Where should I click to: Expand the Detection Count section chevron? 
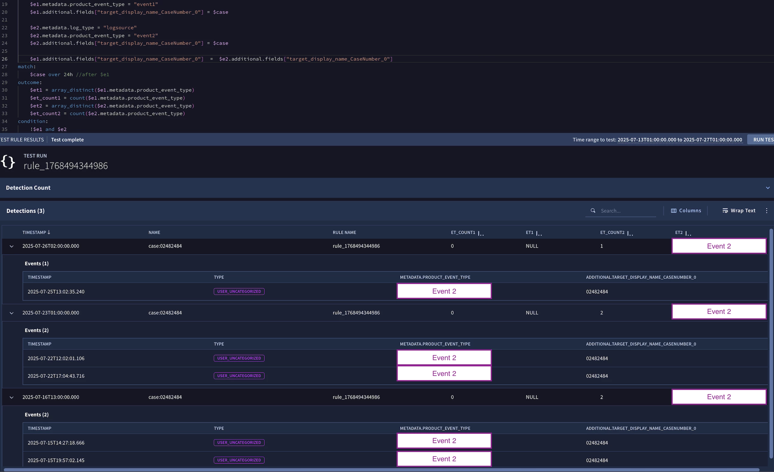pos(767,188)
